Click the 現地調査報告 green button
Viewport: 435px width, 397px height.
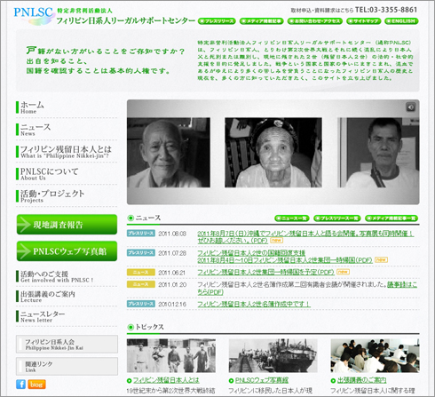point(67,225)
